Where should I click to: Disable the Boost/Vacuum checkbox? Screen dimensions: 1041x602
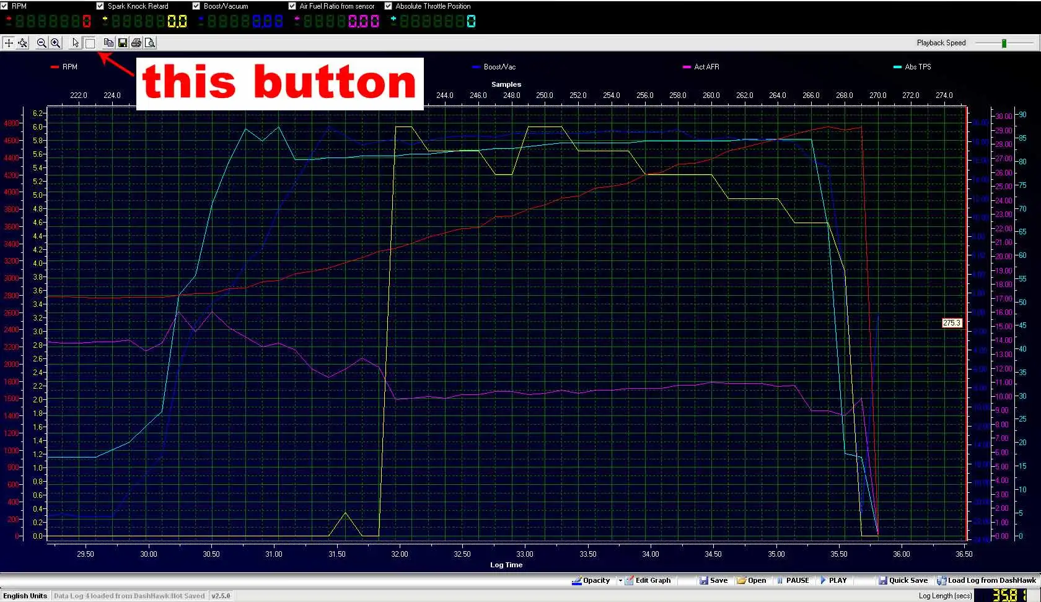coord(196,6)
